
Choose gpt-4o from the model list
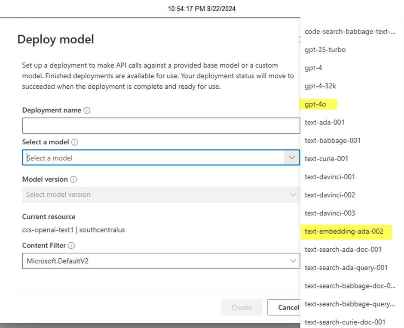pos(315,104)
